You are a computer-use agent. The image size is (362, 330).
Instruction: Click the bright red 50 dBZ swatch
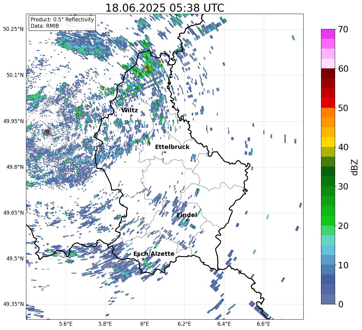coord(328,103)
